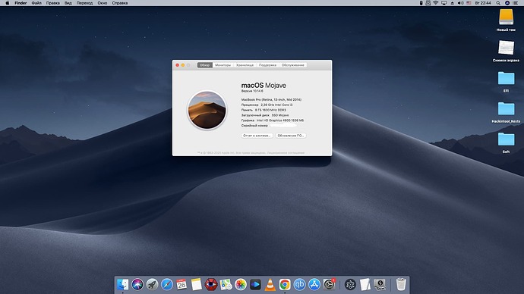Open the Файл menu
This screenshot has height=294, width=524.
point(36,3)
